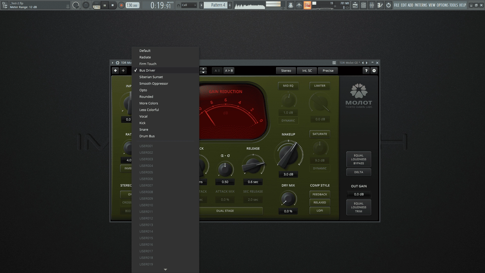Choose the Opto preset
485x273 pixels.
(165, 90)
